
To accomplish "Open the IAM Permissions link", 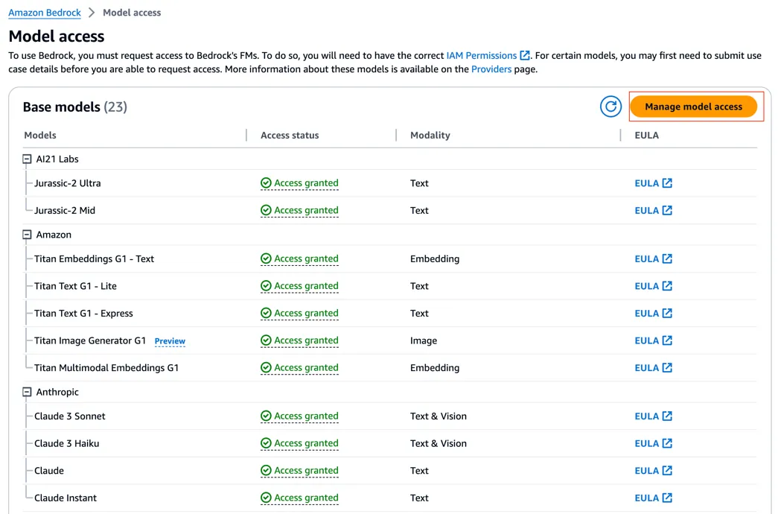I will 481,56.
